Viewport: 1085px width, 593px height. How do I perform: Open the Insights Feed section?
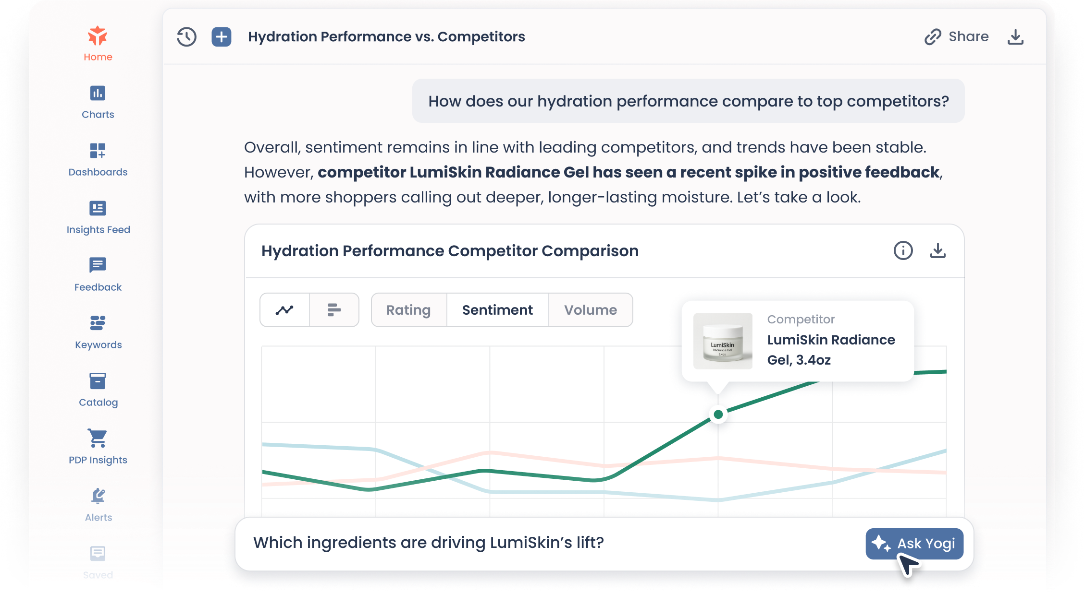click(x=98, y=217)
